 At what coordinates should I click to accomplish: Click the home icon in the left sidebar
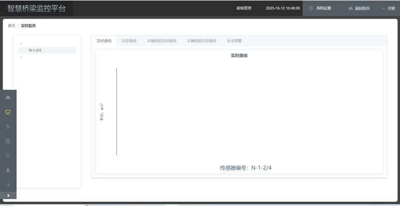8,97
